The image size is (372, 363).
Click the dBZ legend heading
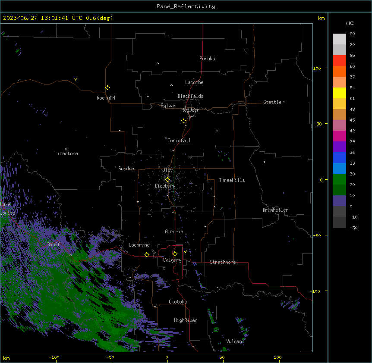(x=350, y=23)
